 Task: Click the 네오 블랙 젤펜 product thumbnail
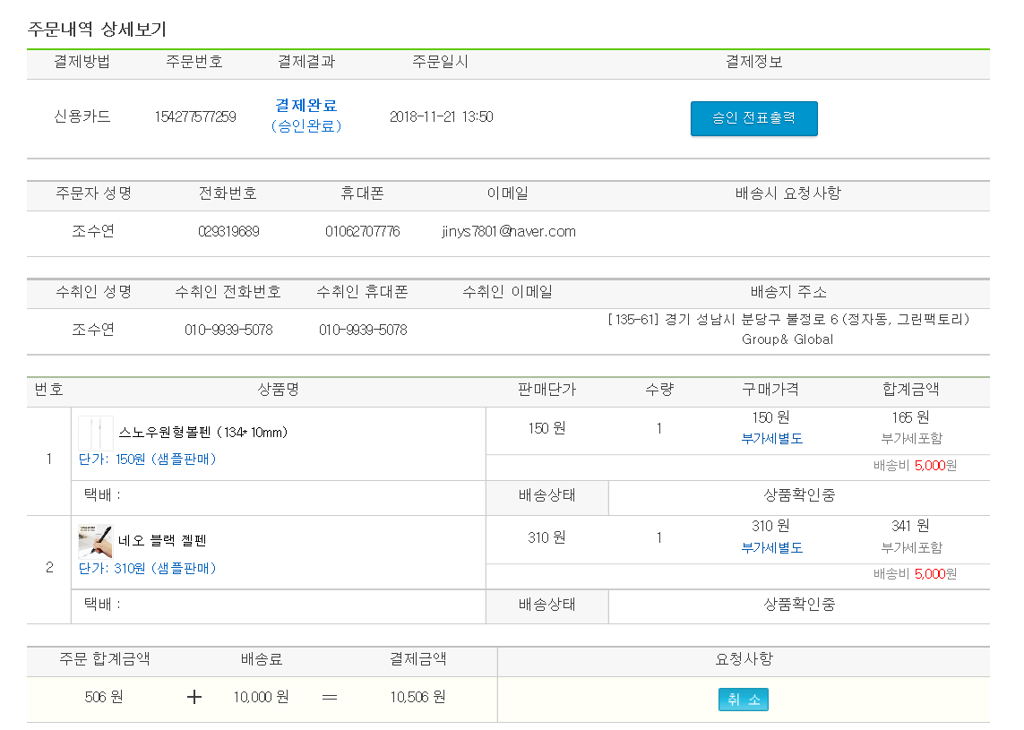pos(95,541)
